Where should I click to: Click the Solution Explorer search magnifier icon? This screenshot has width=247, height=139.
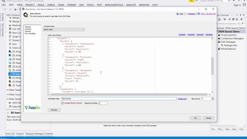(x=243, y=24)
